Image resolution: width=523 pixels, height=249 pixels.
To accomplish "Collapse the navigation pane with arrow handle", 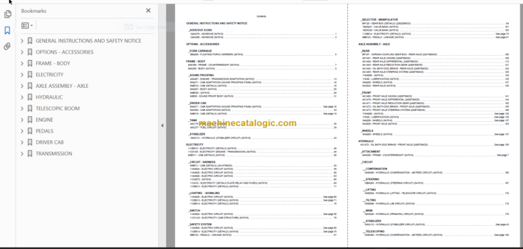I will pyautogui.click(x=162, y=126).
